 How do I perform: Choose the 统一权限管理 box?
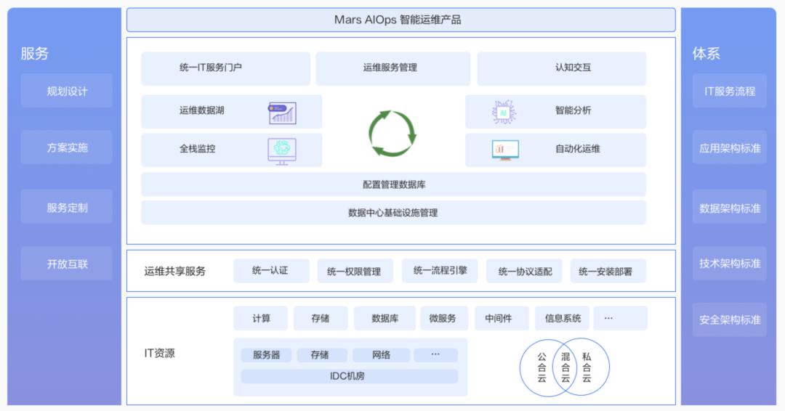click(x=355, y=271)
